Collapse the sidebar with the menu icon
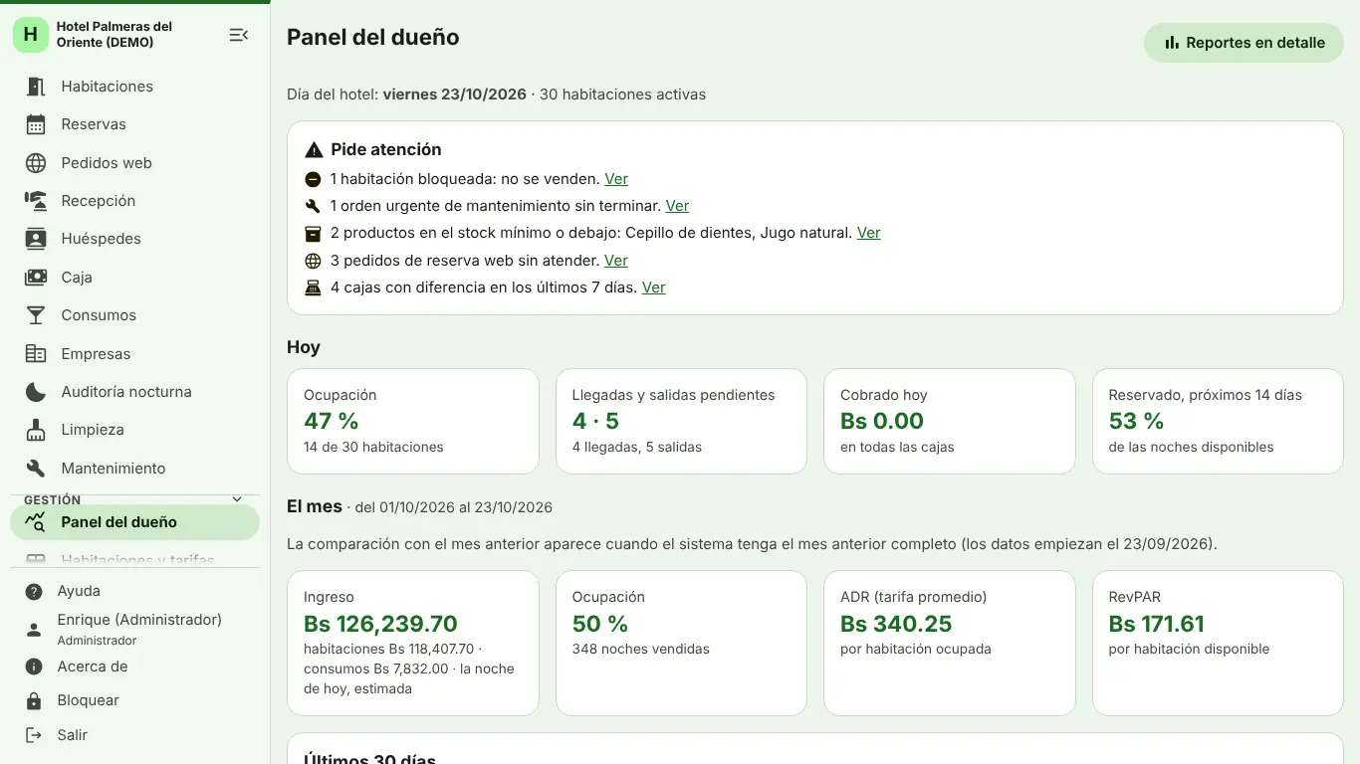Image resolution: width=1360 pixels, height=764 pixels. coord(238,35)
